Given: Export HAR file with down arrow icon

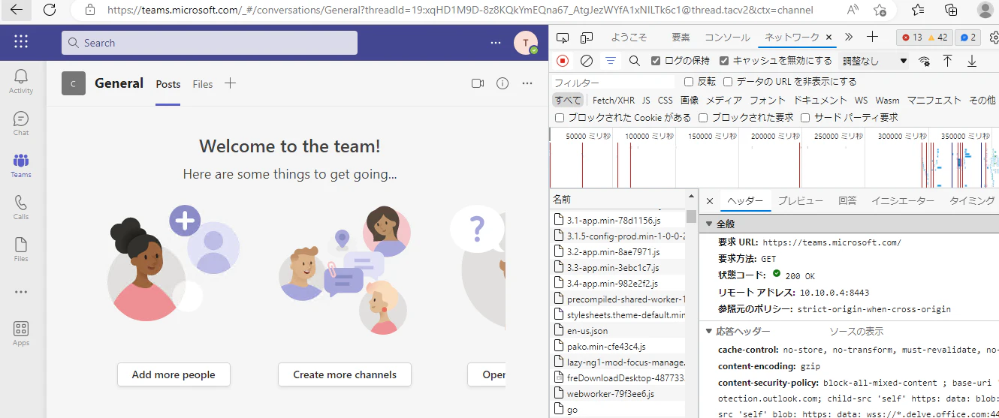Looking at the screenshot, I should [972, 61].
